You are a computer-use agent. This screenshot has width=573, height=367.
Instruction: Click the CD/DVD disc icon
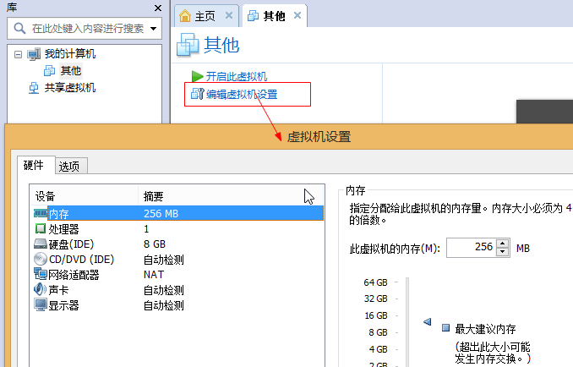point(41,259)
